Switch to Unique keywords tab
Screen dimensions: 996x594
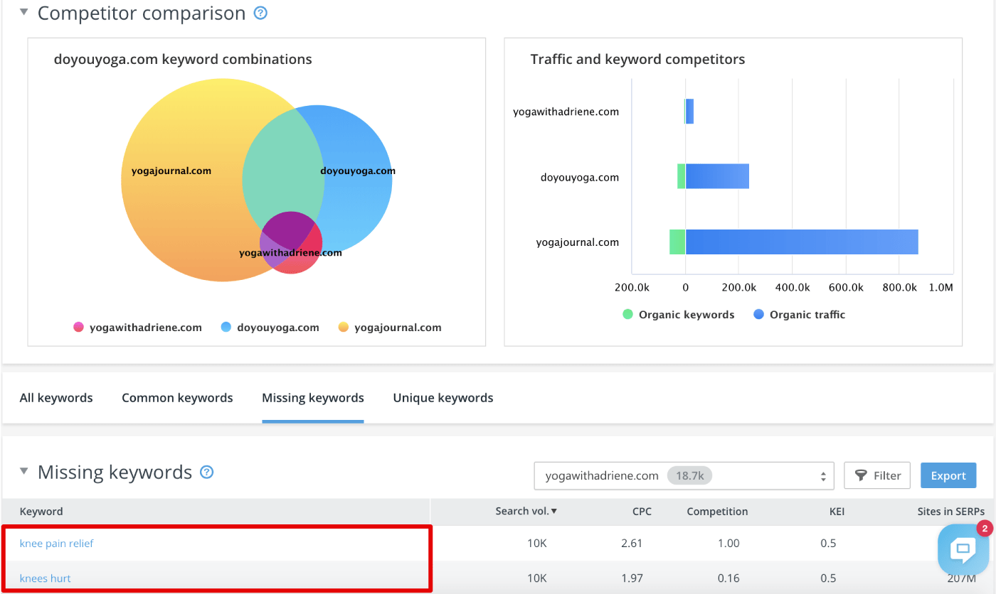tap(443, 398)
